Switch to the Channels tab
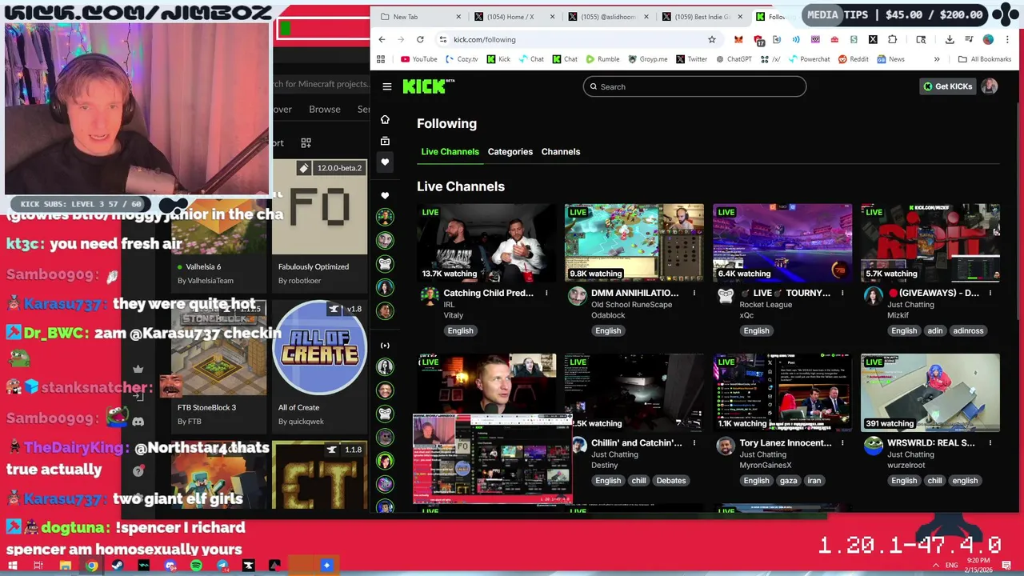The height and width of the screenshot is (576, 1024). click(561, 151)
